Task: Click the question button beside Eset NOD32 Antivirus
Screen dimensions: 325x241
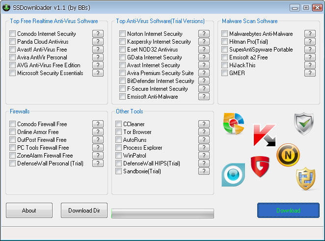Action: tap(204, 49)
